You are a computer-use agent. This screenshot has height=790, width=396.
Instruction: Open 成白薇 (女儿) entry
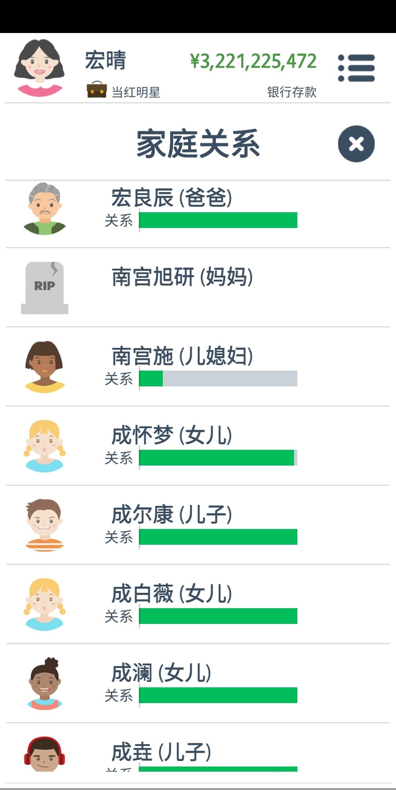(198, 604)
